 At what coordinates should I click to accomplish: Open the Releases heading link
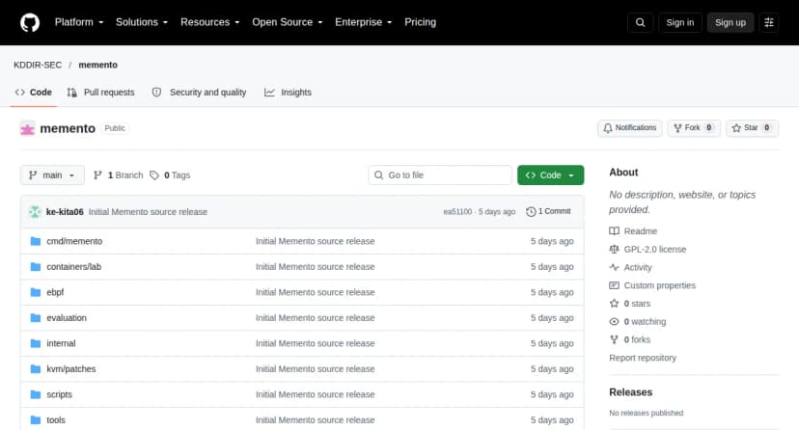631,392
